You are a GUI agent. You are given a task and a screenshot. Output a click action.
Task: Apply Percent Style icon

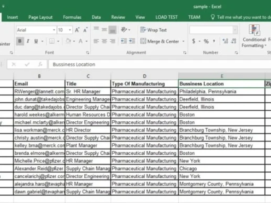206,41
